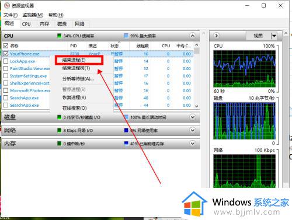Switch to the 磁盘 tab
Viewport: 292px width, 220px height.
coord(62,24)
